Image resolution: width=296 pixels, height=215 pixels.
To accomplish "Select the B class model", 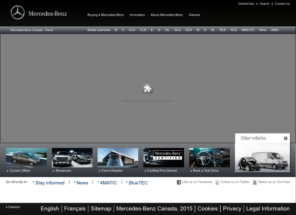I will pyautogui.click(x=116, y=30).
